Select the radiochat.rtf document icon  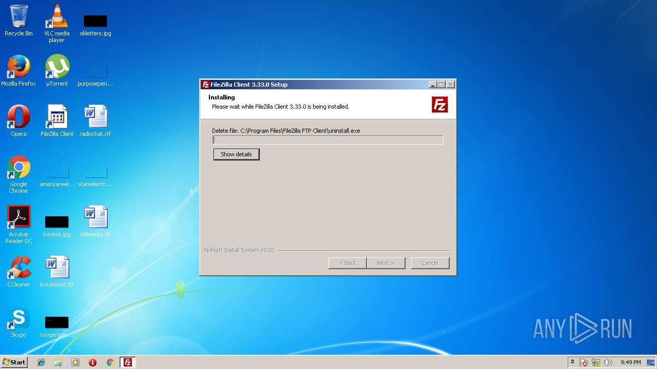95,121
